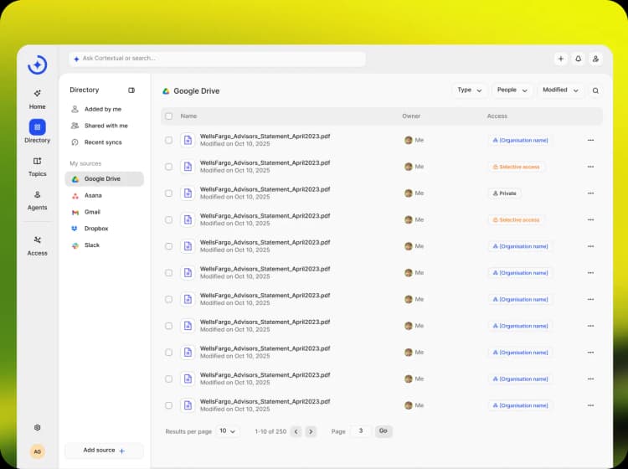Check the last file row checkbox
628x469 pixels.
[x=168, y=405]
